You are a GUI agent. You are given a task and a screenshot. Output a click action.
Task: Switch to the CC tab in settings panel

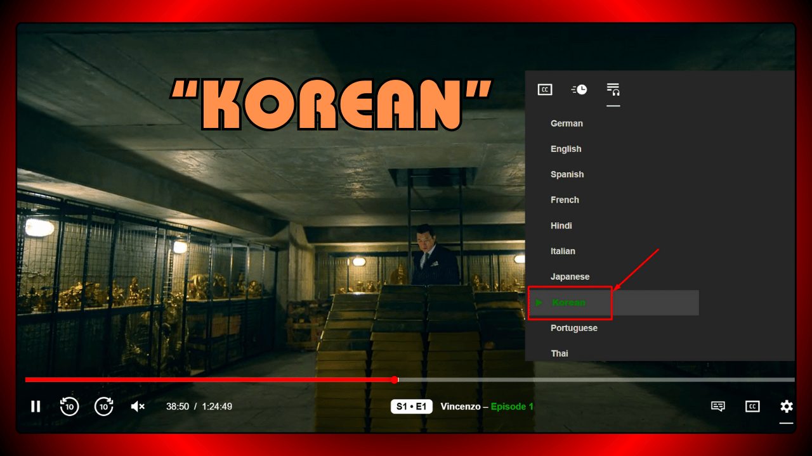(x=545, y=90)
